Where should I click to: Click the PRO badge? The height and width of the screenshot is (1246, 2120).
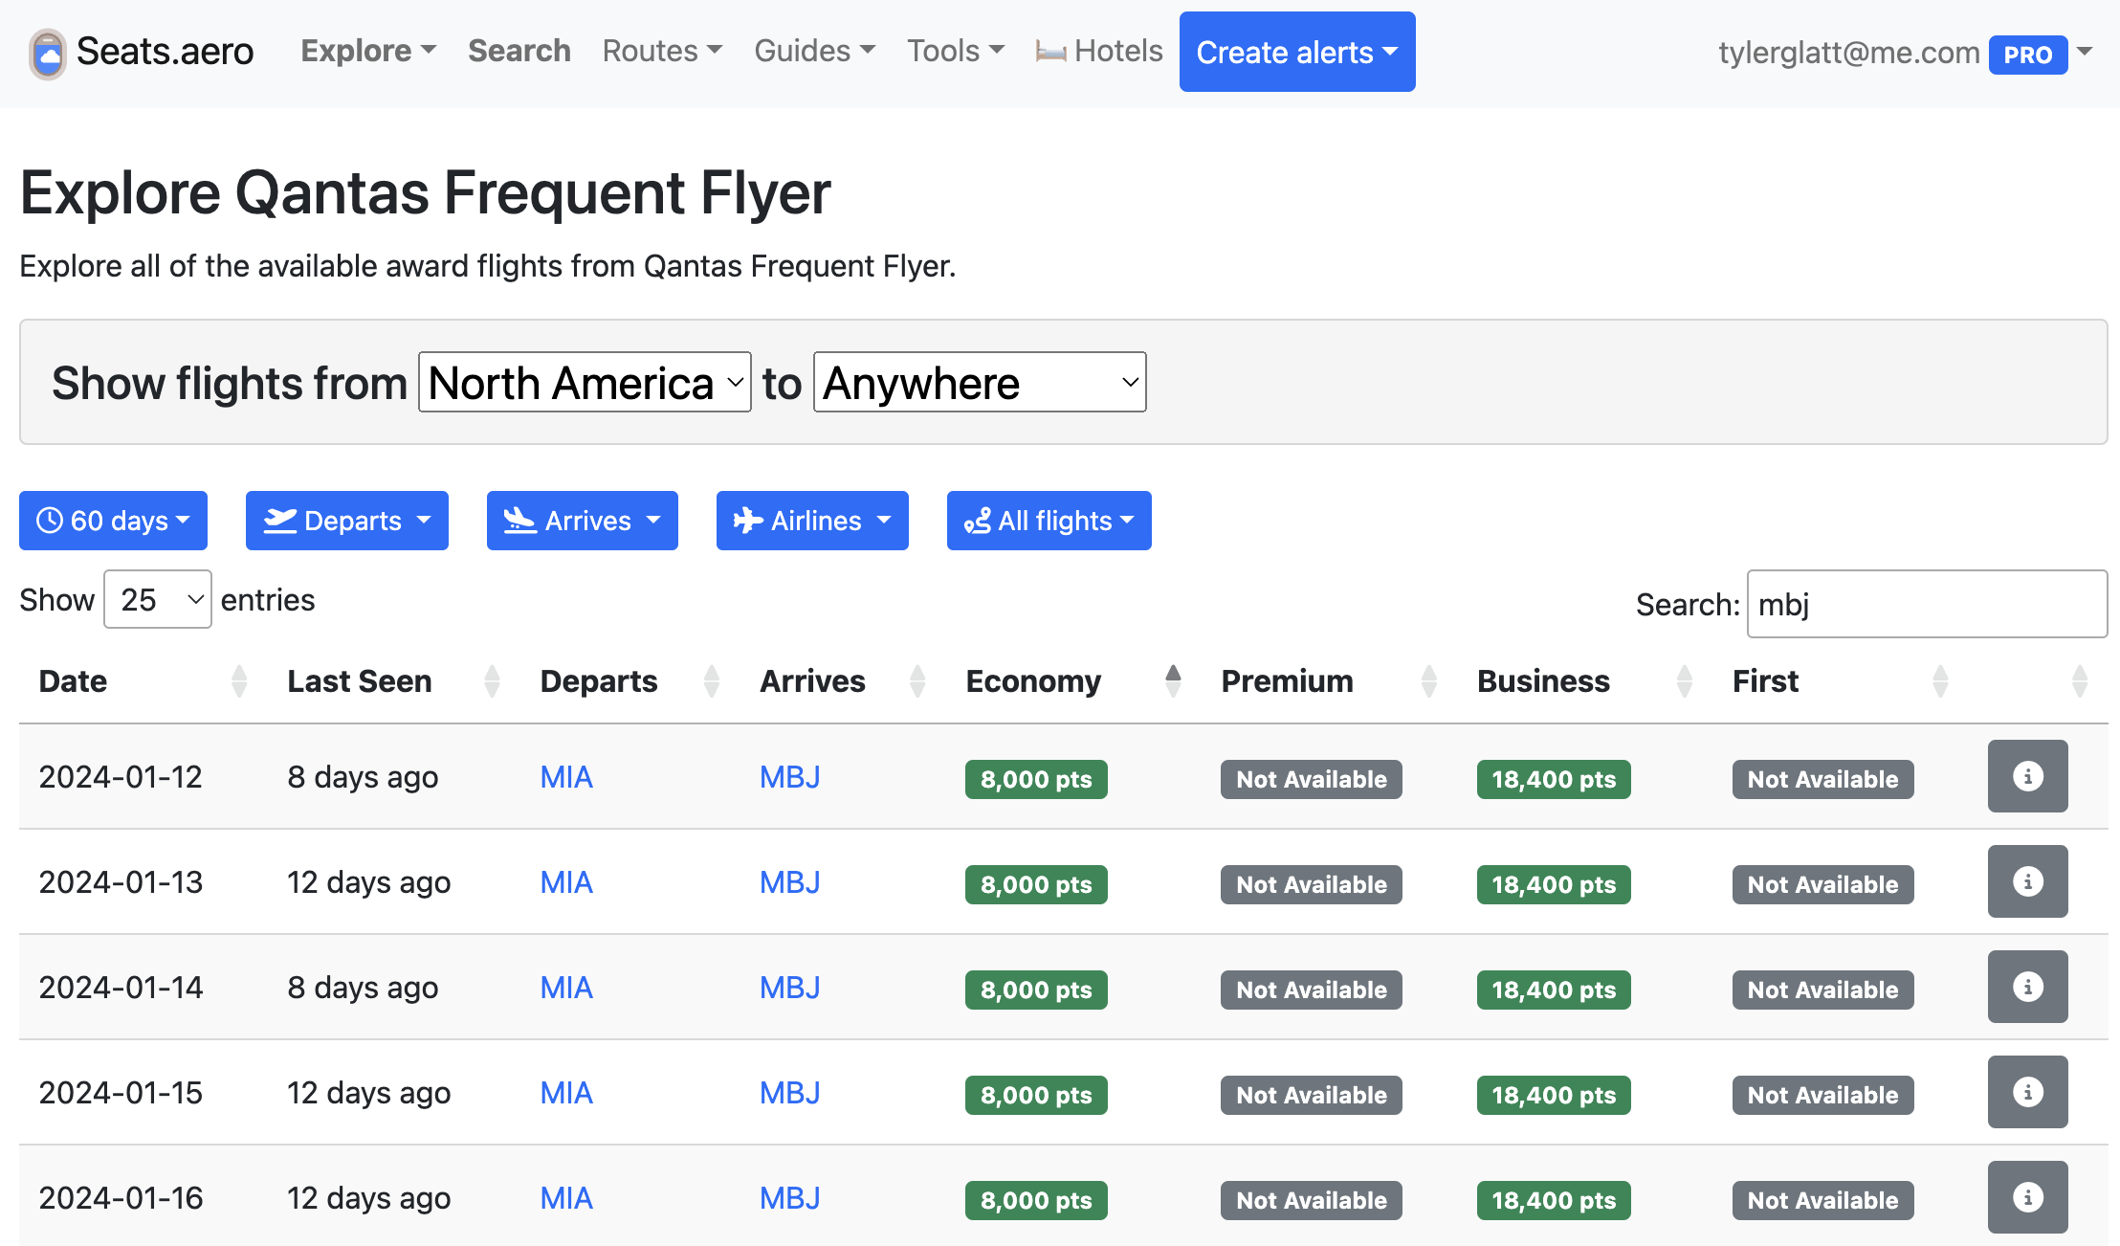[2028, 55]
